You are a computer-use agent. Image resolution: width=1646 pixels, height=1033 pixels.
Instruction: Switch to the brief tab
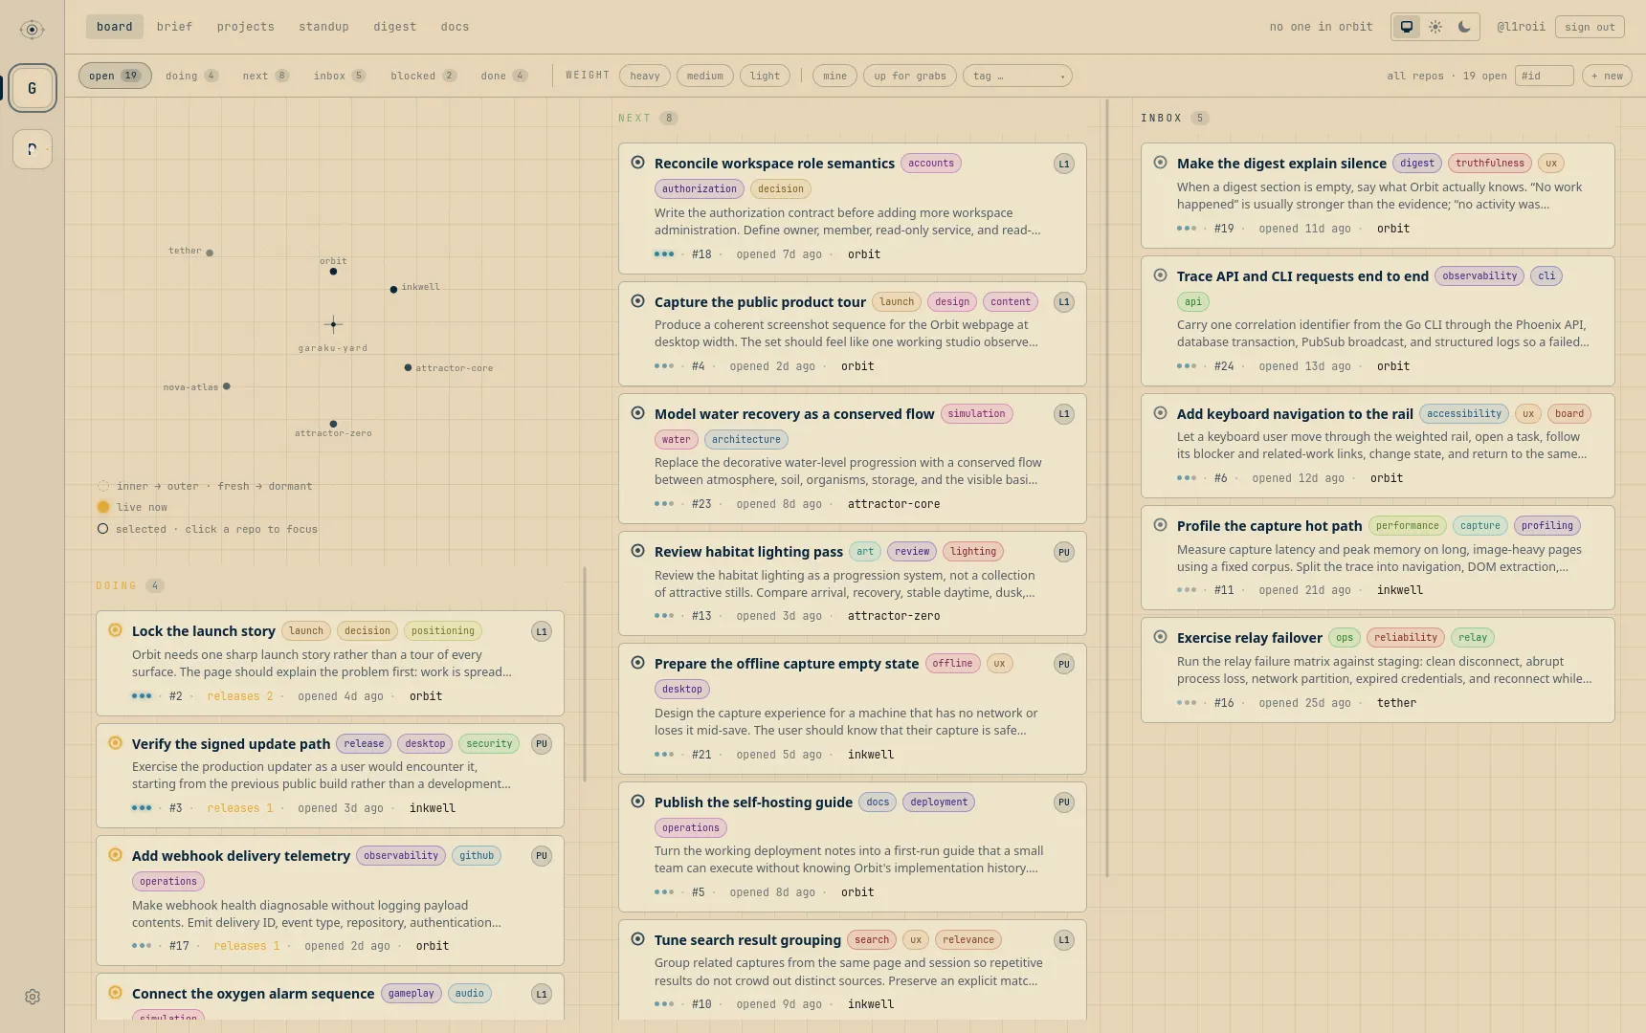click(x=174, y=27)
